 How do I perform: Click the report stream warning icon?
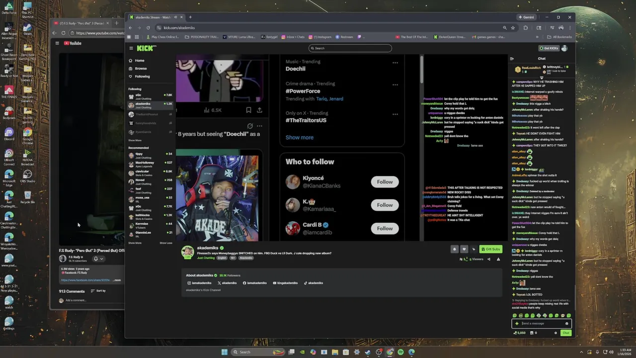tap(498, 259)
